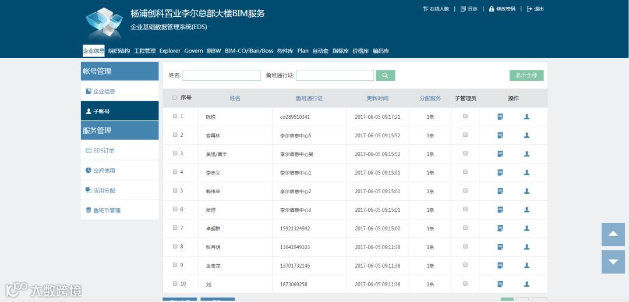Open service allocation icon for row 7
Image resolution: width=629 pixels, height=302 pixels.
click(x=500, y=228)
